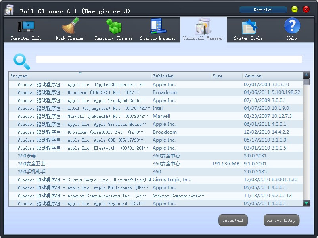
Task: Click the Cirrus Logic, Inc. publisher cell
Action: click(x=172, y=180)
